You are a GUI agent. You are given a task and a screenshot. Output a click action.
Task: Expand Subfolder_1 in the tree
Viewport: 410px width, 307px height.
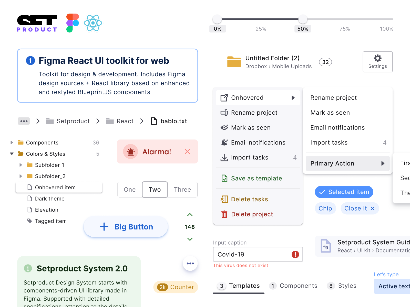point(21,165)
